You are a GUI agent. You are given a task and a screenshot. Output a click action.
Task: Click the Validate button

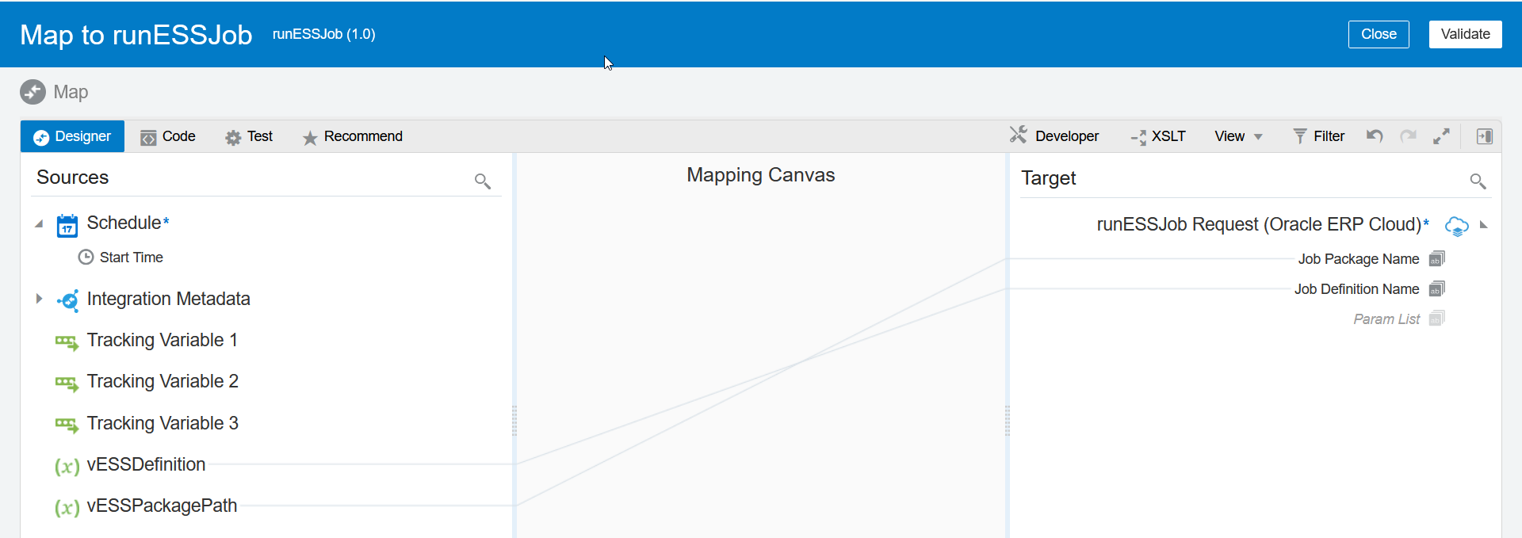[x=1465, y=34]
